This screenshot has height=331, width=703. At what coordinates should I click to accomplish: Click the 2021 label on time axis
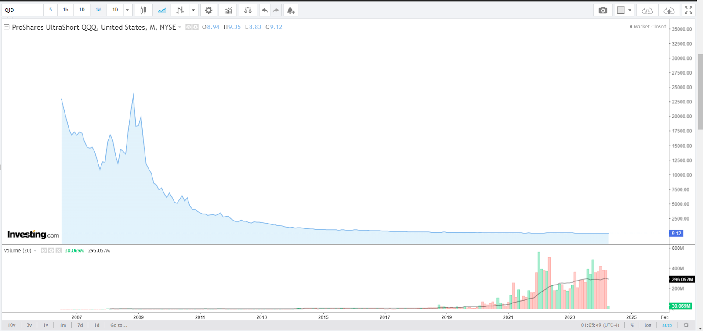coord(508,317)
